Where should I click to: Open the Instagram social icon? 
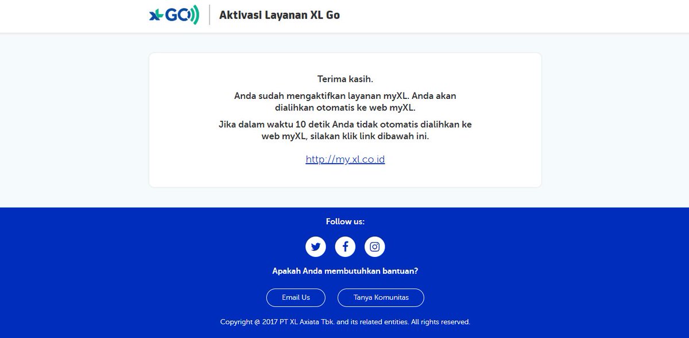[x=374, y=247]
